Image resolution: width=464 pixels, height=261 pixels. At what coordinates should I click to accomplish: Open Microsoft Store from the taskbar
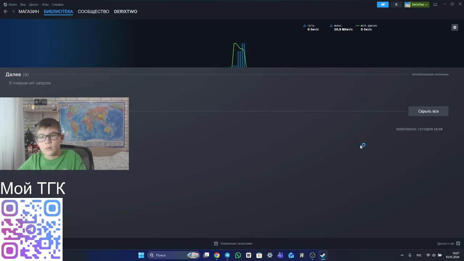(259, 255)
